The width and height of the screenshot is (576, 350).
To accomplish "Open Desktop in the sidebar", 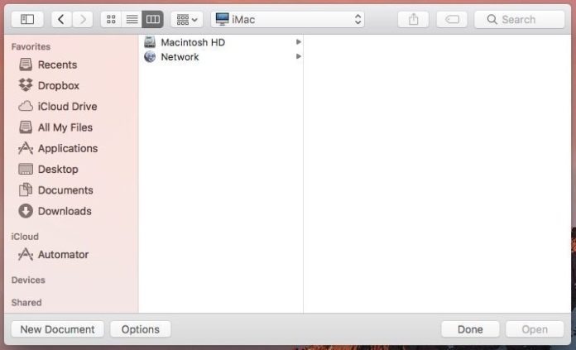I will [58, 170].
